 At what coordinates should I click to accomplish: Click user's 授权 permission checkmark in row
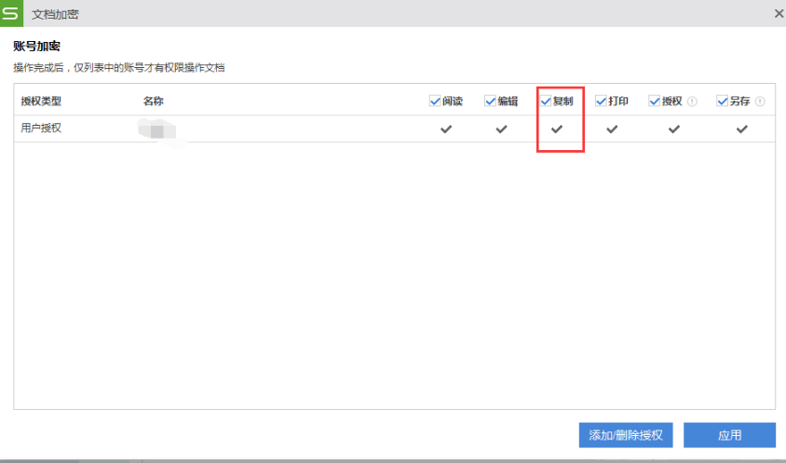pyautogui.click(x=674, y=129)
